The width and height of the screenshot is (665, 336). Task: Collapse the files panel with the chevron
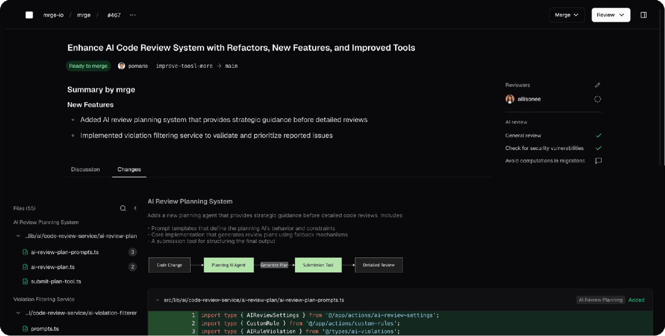click(x=135, y=209)
